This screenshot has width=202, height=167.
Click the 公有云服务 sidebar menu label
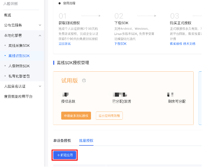tap(13, 25)
